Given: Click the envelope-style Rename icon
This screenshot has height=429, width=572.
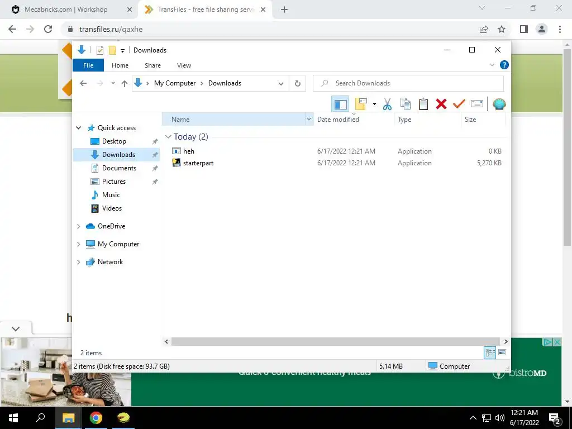Looking at the screenshot, I should coord(477,104).
